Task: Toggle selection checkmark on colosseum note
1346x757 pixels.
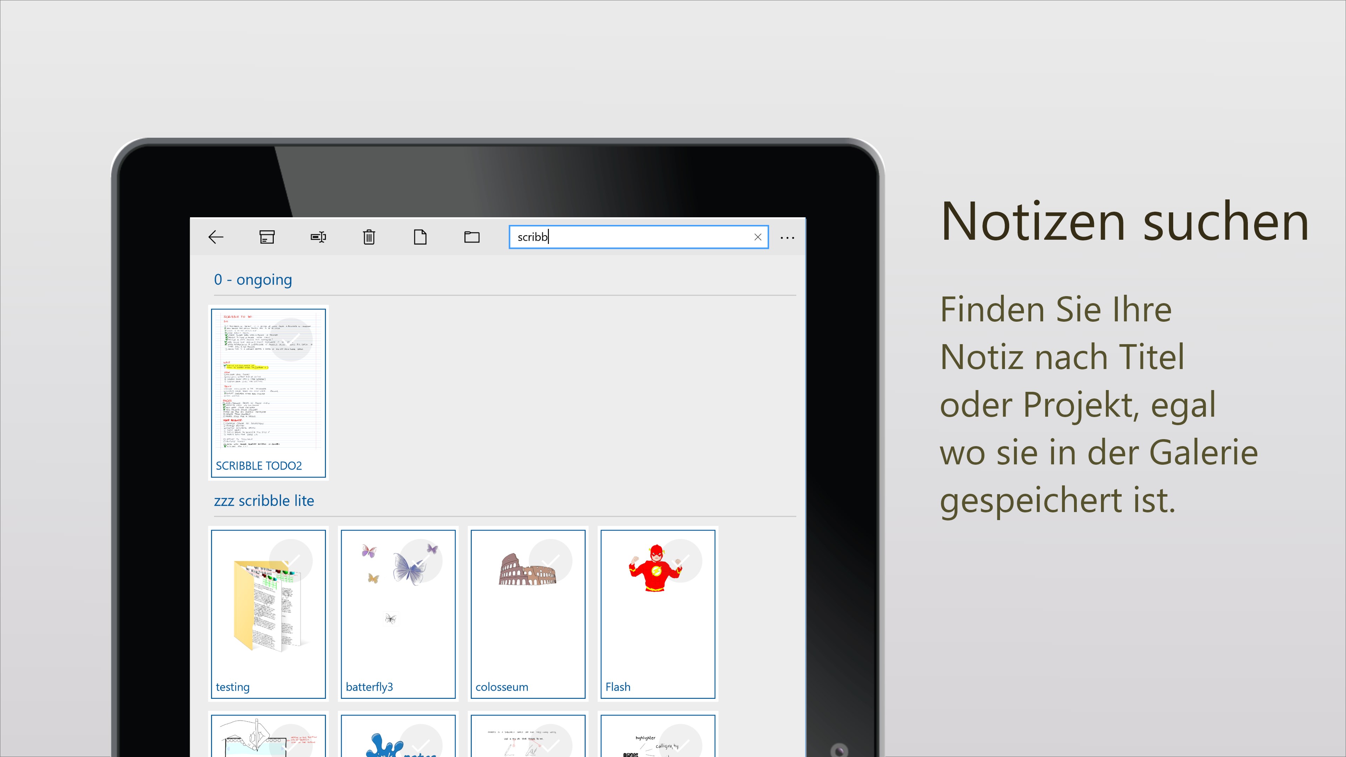Action: click(x=550, y=561)
